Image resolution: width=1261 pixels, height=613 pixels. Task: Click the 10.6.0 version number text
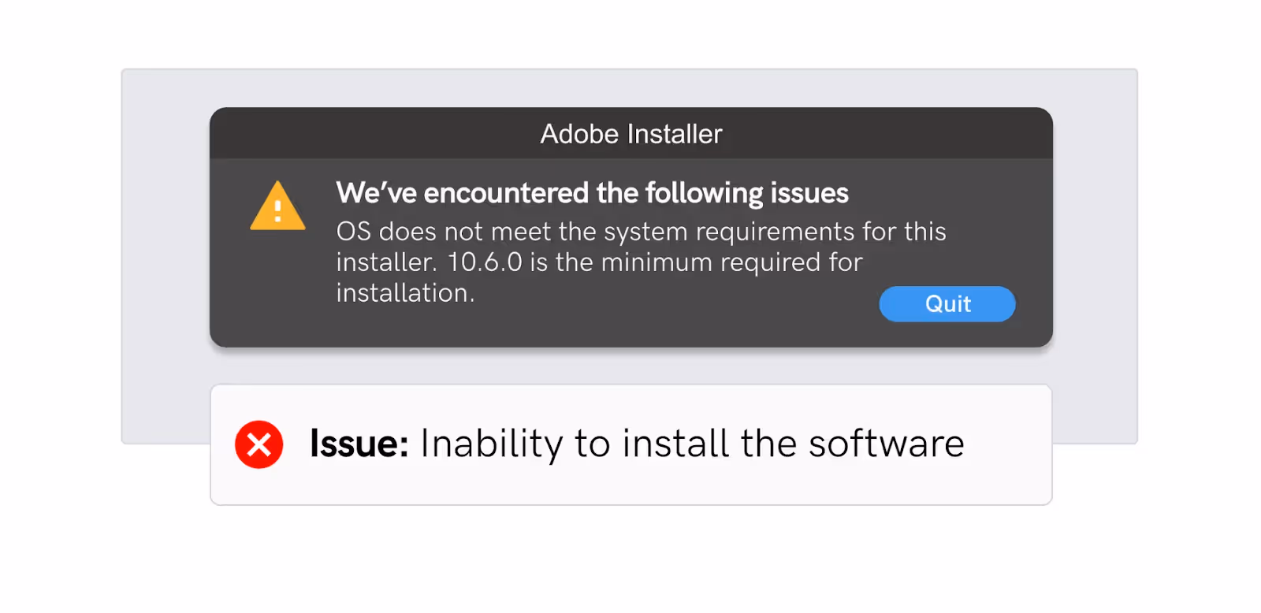pyautogui.click(x=484, y=262)
